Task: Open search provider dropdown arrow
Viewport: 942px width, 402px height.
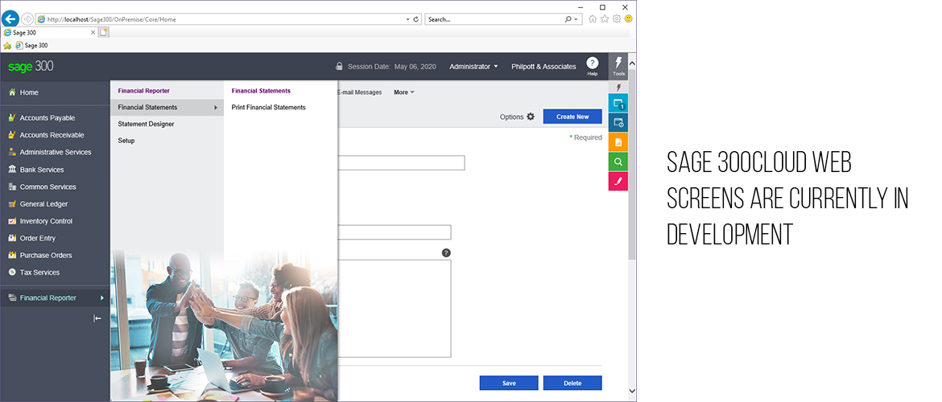Action: pos(576,19)
